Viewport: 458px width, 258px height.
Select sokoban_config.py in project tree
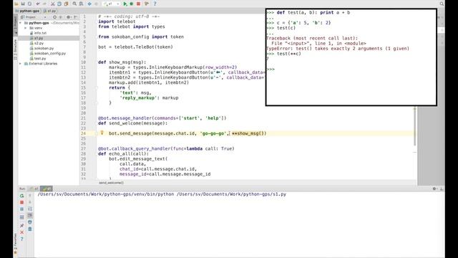(50, 53)
